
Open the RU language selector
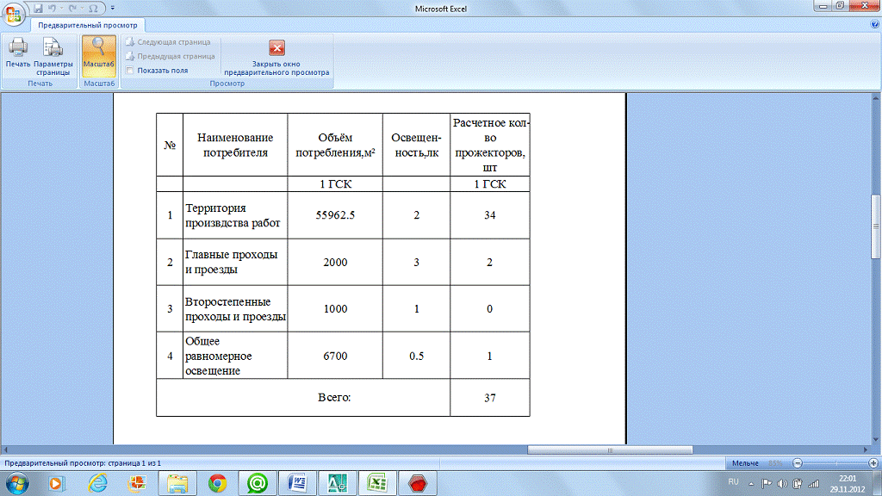734,480
